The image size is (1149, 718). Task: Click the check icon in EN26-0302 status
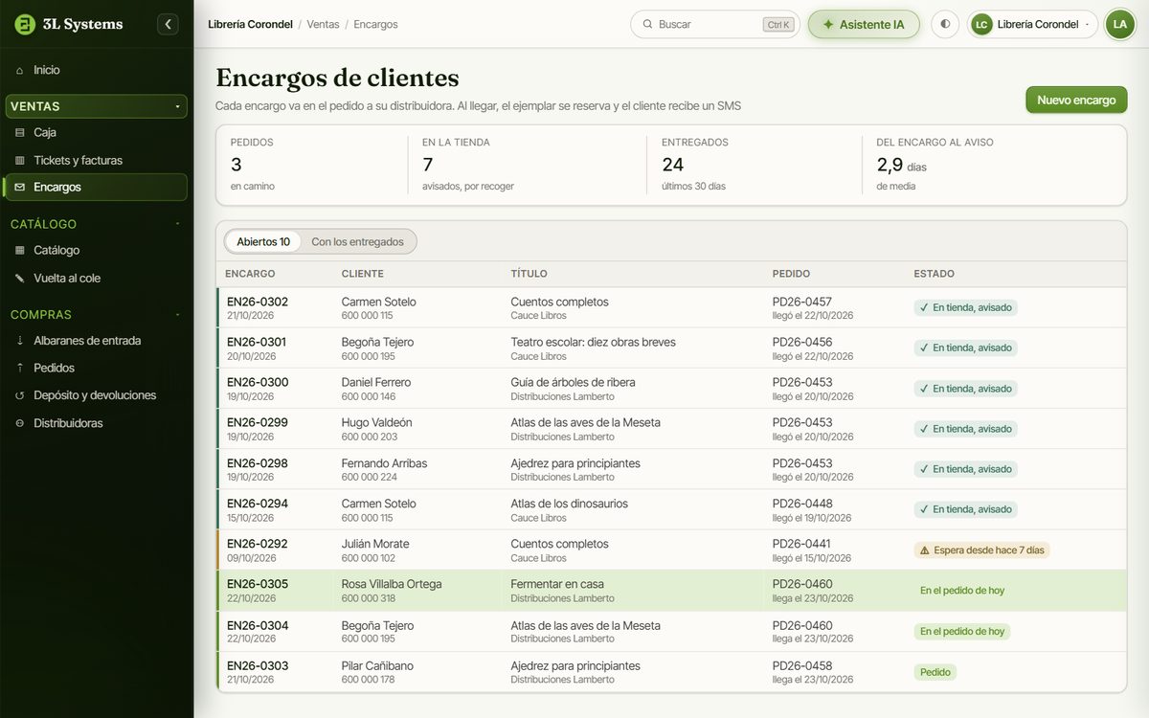(924, 307)
